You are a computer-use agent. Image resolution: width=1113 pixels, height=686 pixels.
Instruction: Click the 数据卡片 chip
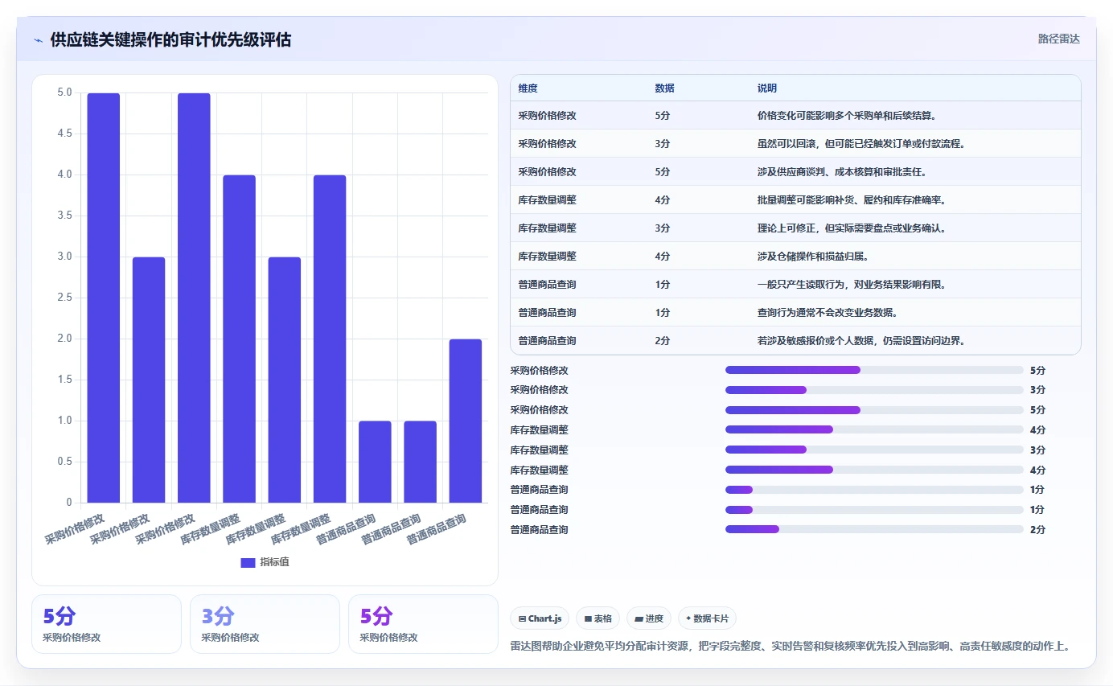coord(707,618)
